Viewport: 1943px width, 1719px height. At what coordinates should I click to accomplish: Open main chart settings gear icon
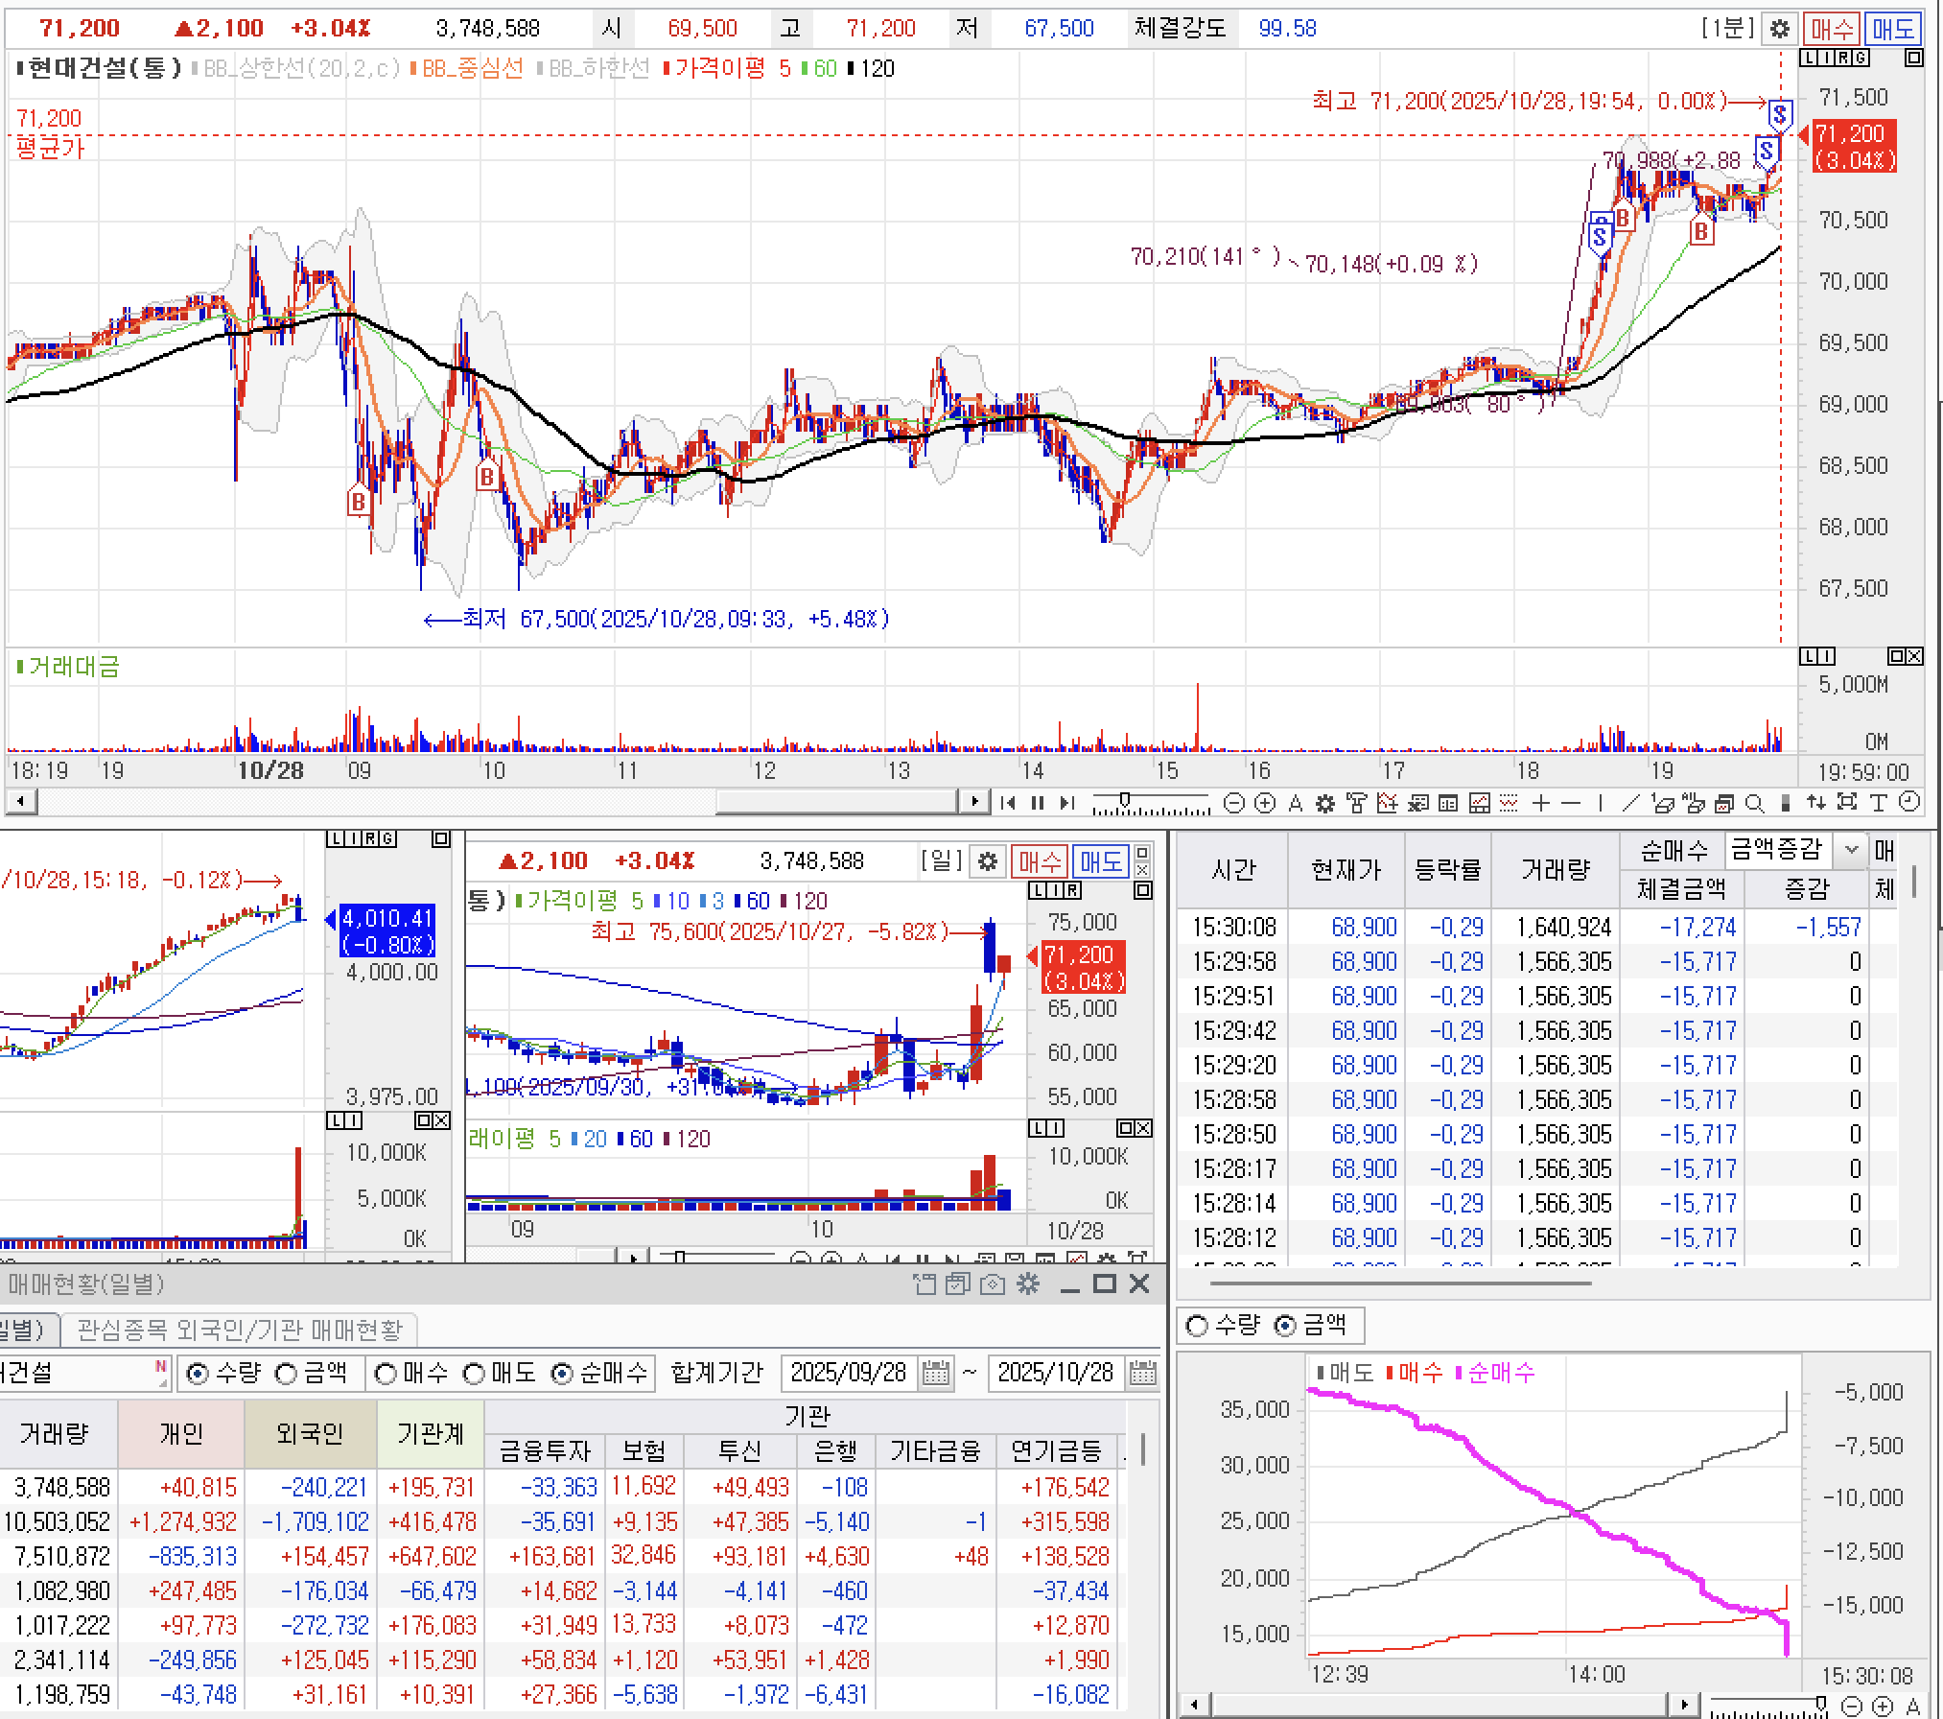1779,29
